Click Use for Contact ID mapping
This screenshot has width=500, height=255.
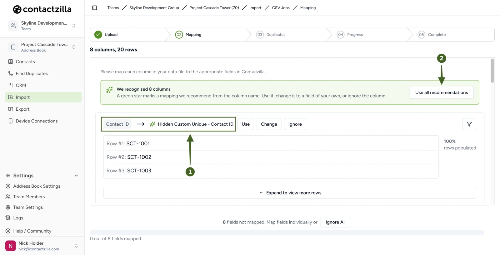[x=246, y=124]
